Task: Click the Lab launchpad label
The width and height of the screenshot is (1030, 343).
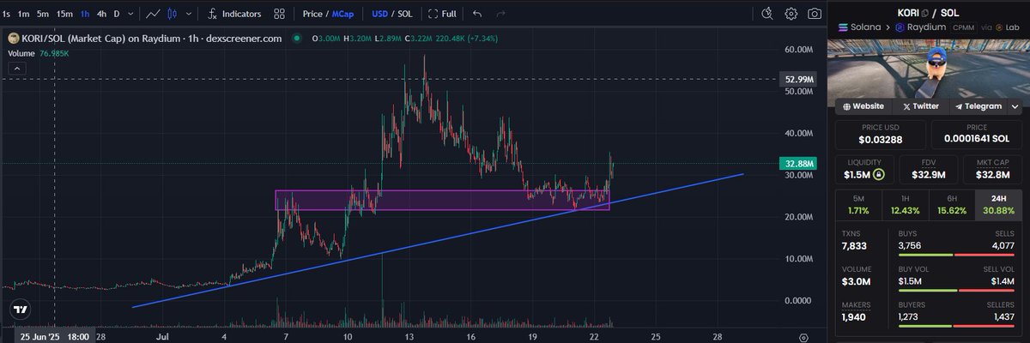Action: coord(1008,27)
